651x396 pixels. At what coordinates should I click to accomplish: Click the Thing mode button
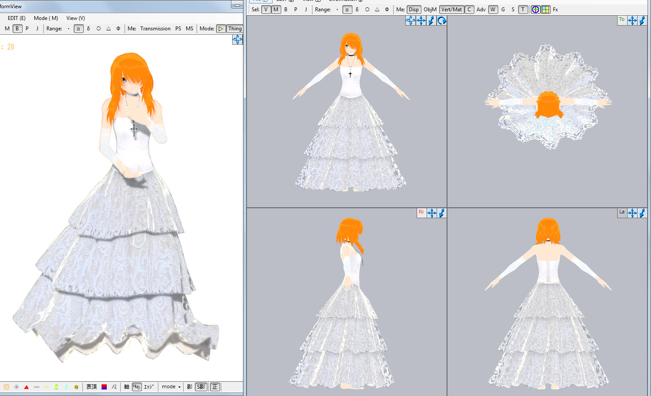pos(235,29)
